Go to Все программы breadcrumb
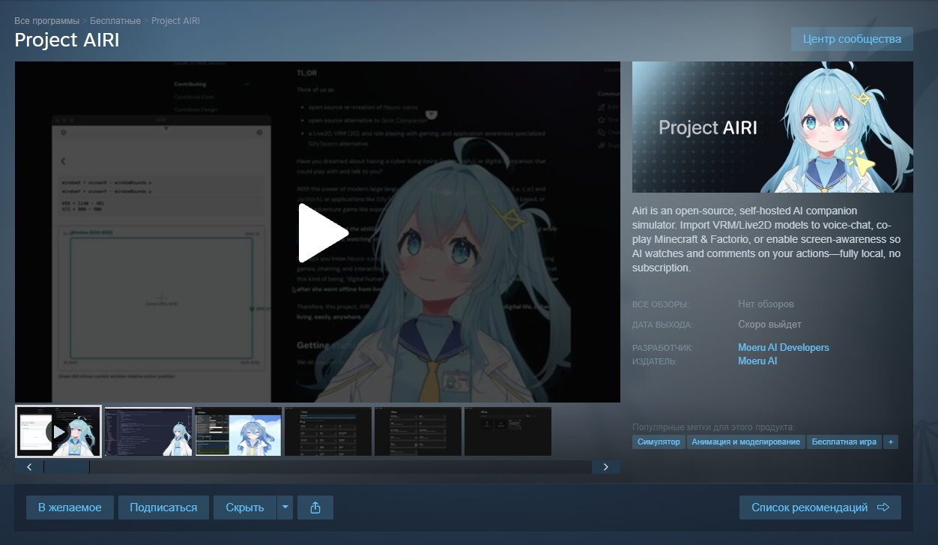Image resolution: width=938 pixels, height=545 pixels. point(46,20)
